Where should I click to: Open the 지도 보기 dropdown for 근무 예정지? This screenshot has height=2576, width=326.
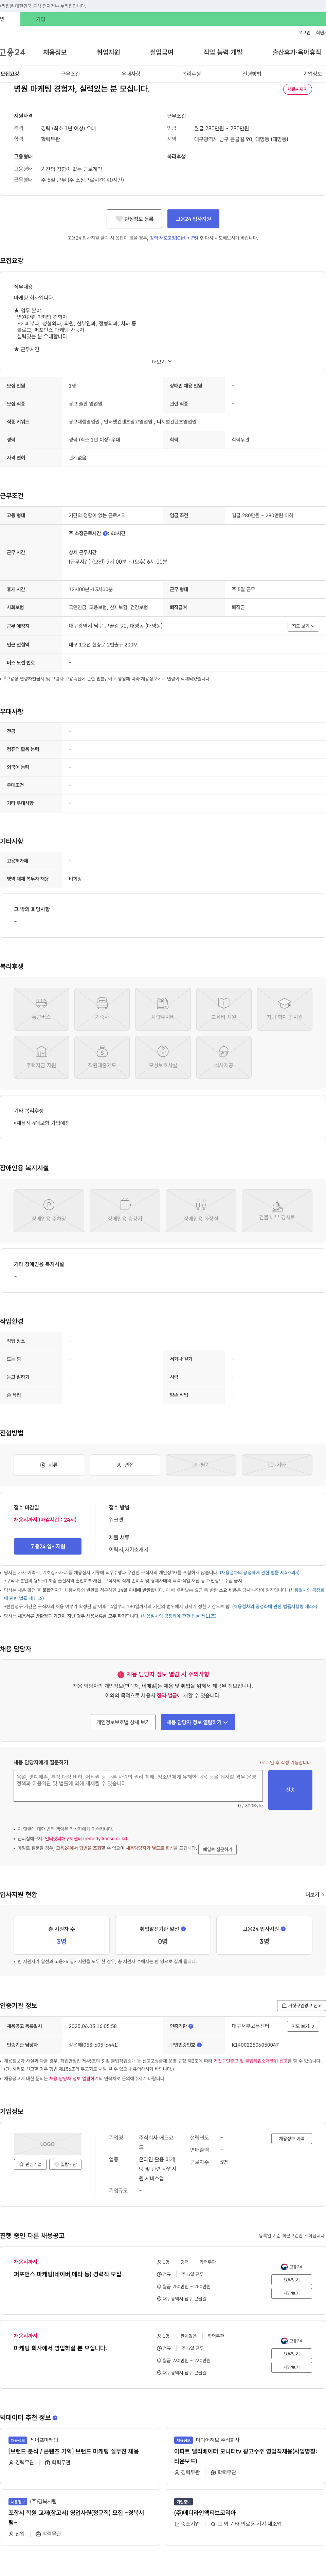click(x=303, y=626)
